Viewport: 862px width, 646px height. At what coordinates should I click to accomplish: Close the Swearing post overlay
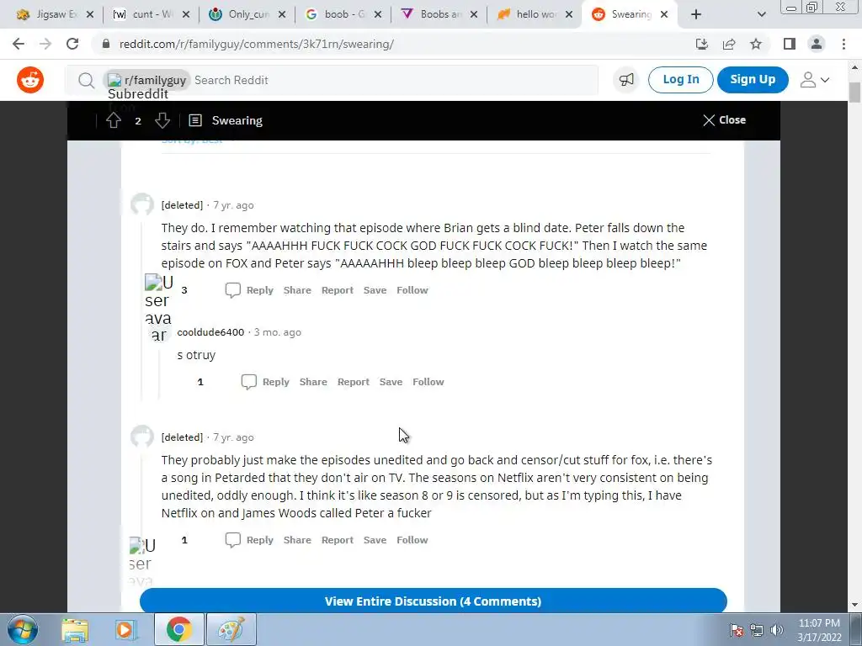tap(724, 119)
